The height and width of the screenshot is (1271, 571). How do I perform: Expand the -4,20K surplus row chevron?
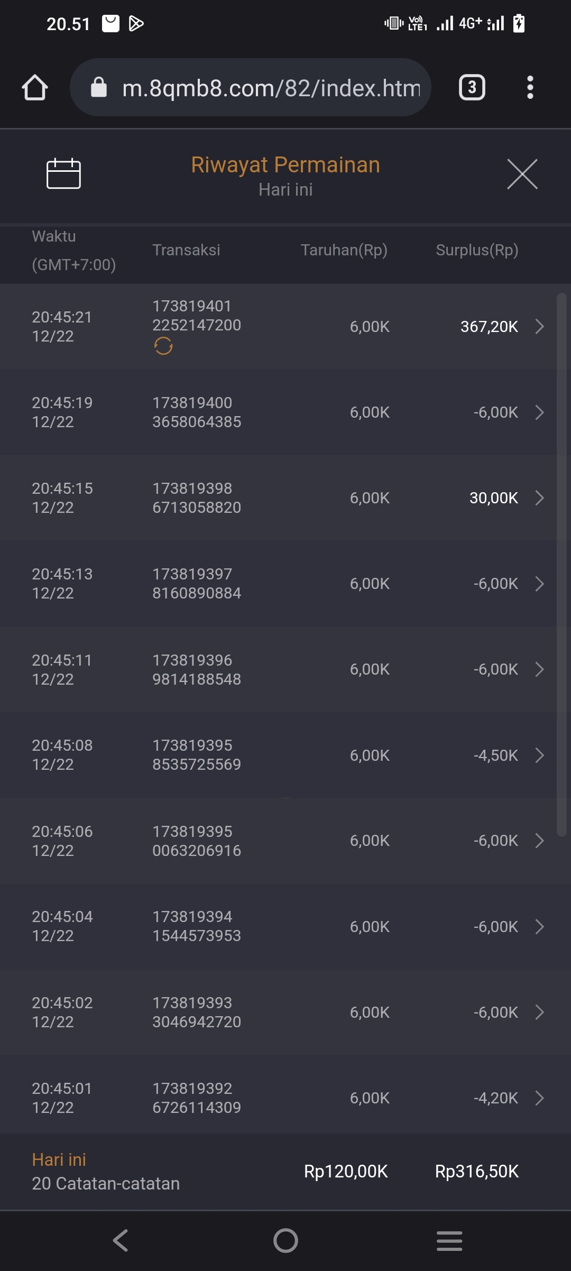point(539,1098)
